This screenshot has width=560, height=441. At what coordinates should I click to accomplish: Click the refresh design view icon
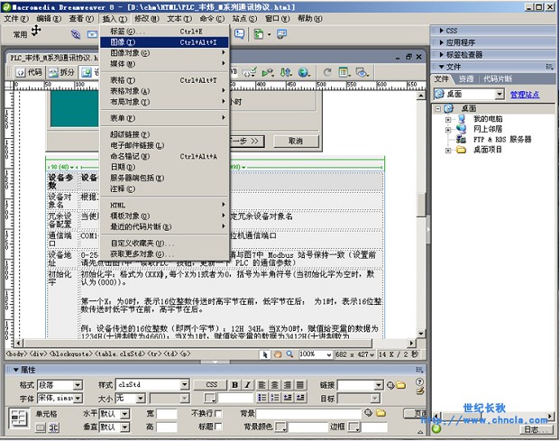(x=327, y=72)
